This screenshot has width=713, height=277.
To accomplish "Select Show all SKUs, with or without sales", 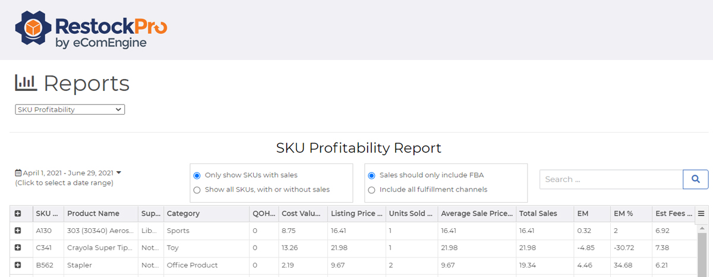I will pos(197,190).
